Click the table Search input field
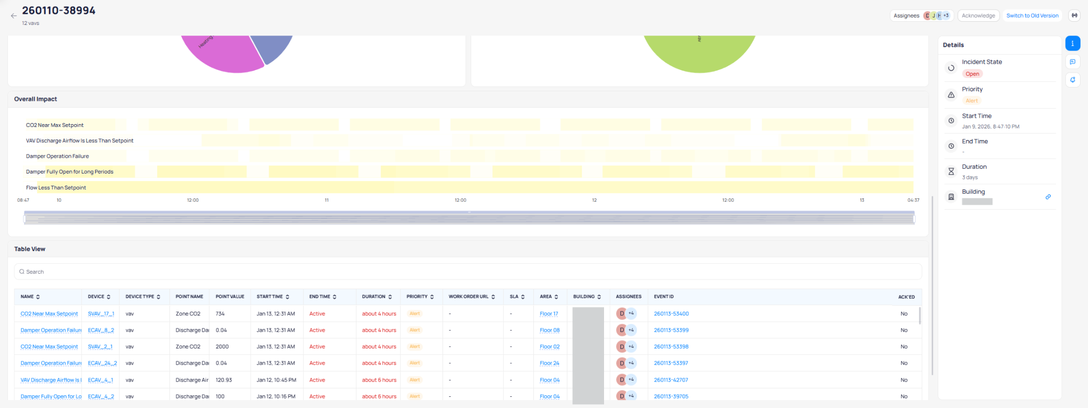This screenshot has width=1088, height=408. click(x=467, y=272)
